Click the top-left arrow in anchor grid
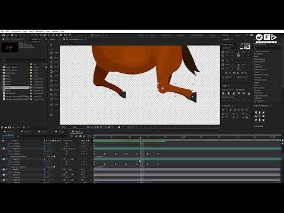The image size is (284, 213). [256, 112]
